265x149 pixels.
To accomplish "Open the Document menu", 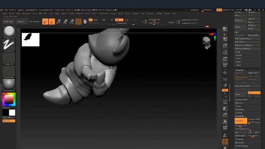I will 26,13.
